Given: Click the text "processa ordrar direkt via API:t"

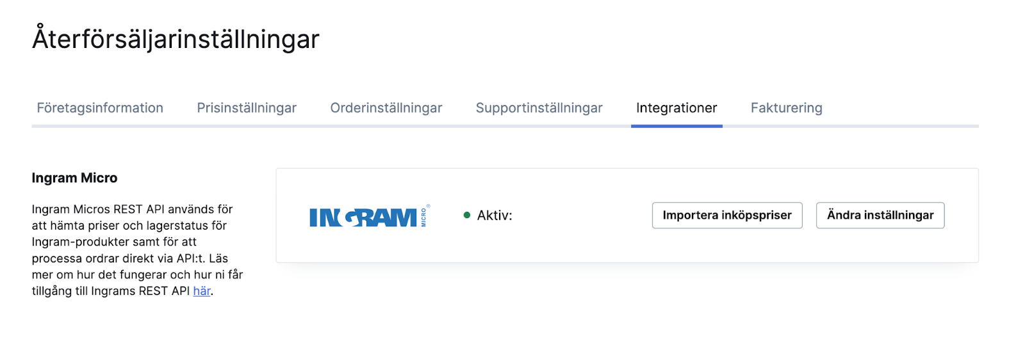Looking at the screenshot, I should tap(119, 258).
